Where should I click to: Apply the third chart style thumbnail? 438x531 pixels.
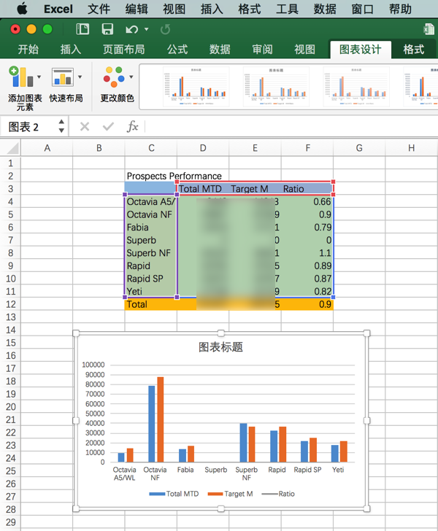356,87
